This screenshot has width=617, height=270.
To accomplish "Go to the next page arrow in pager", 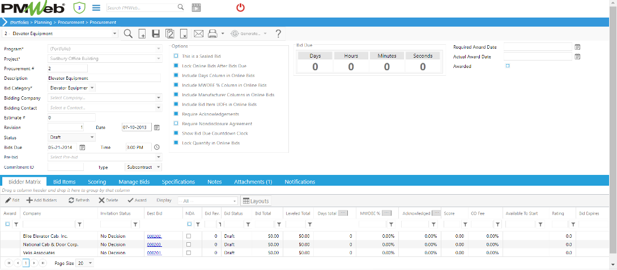I will point(35,263).
